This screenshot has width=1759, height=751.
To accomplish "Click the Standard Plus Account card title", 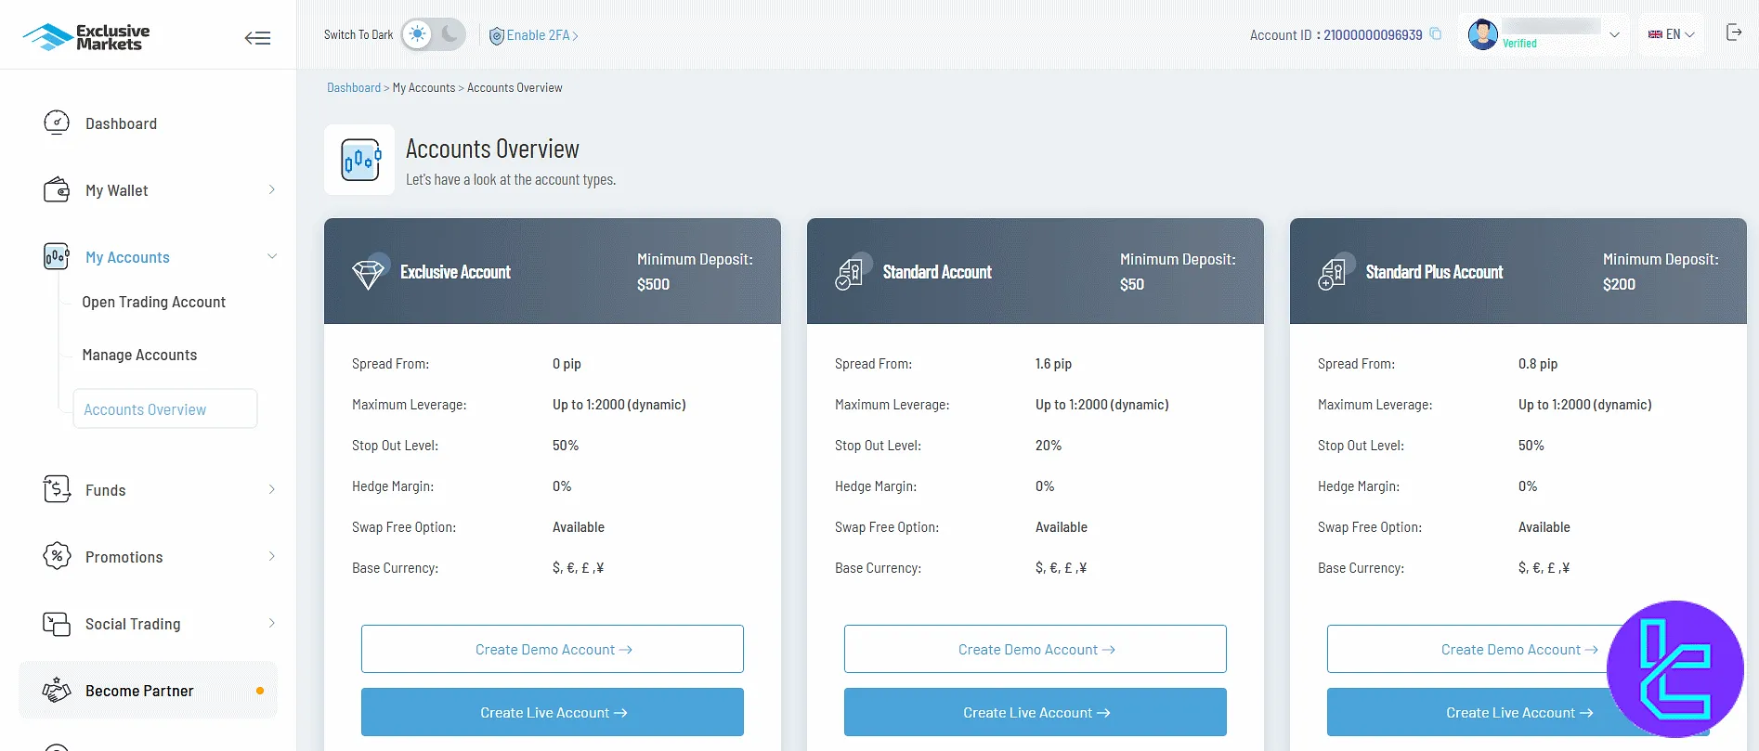I will click(x=1434, y=272).
